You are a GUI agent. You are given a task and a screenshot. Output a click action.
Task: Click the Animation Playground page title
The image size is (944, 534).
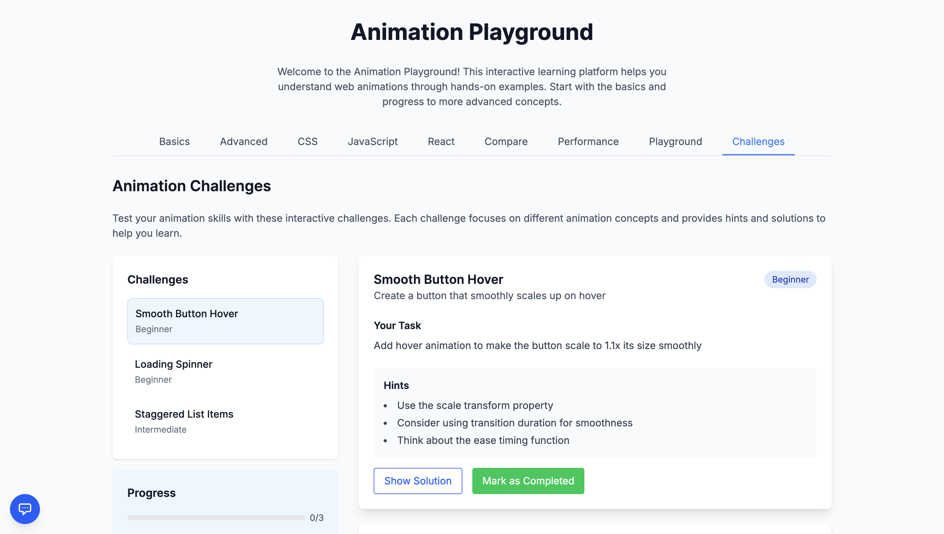point(472,32)
